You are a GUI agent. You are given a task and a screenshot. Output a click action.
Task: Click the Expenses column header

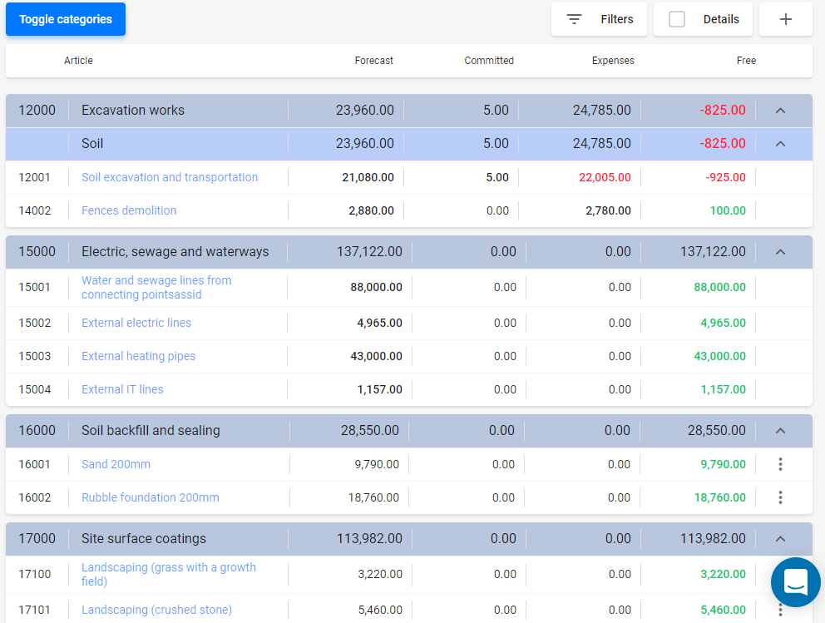[x=613, y=61]
